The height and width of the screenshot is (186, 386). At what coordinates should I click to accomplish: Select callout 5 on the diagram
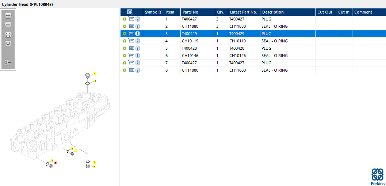[95, 73]
